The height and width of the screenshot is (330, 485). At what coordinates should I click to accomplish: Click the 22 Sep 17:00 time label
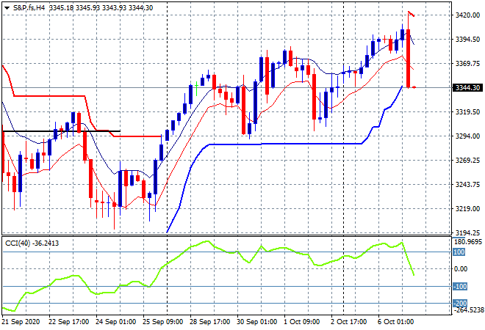click(68, 322)
